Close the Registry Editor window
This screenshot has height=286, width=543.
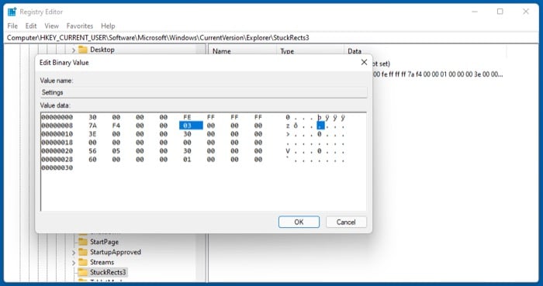click(x=526, y=12)
